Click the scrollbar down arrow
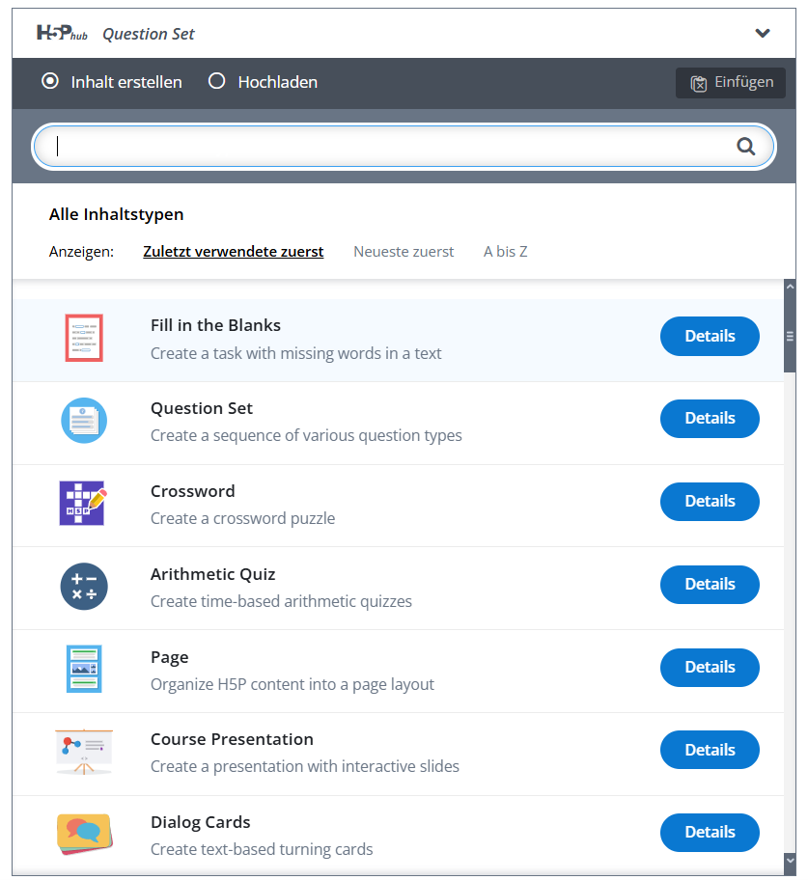 click(x=790, y=860)
